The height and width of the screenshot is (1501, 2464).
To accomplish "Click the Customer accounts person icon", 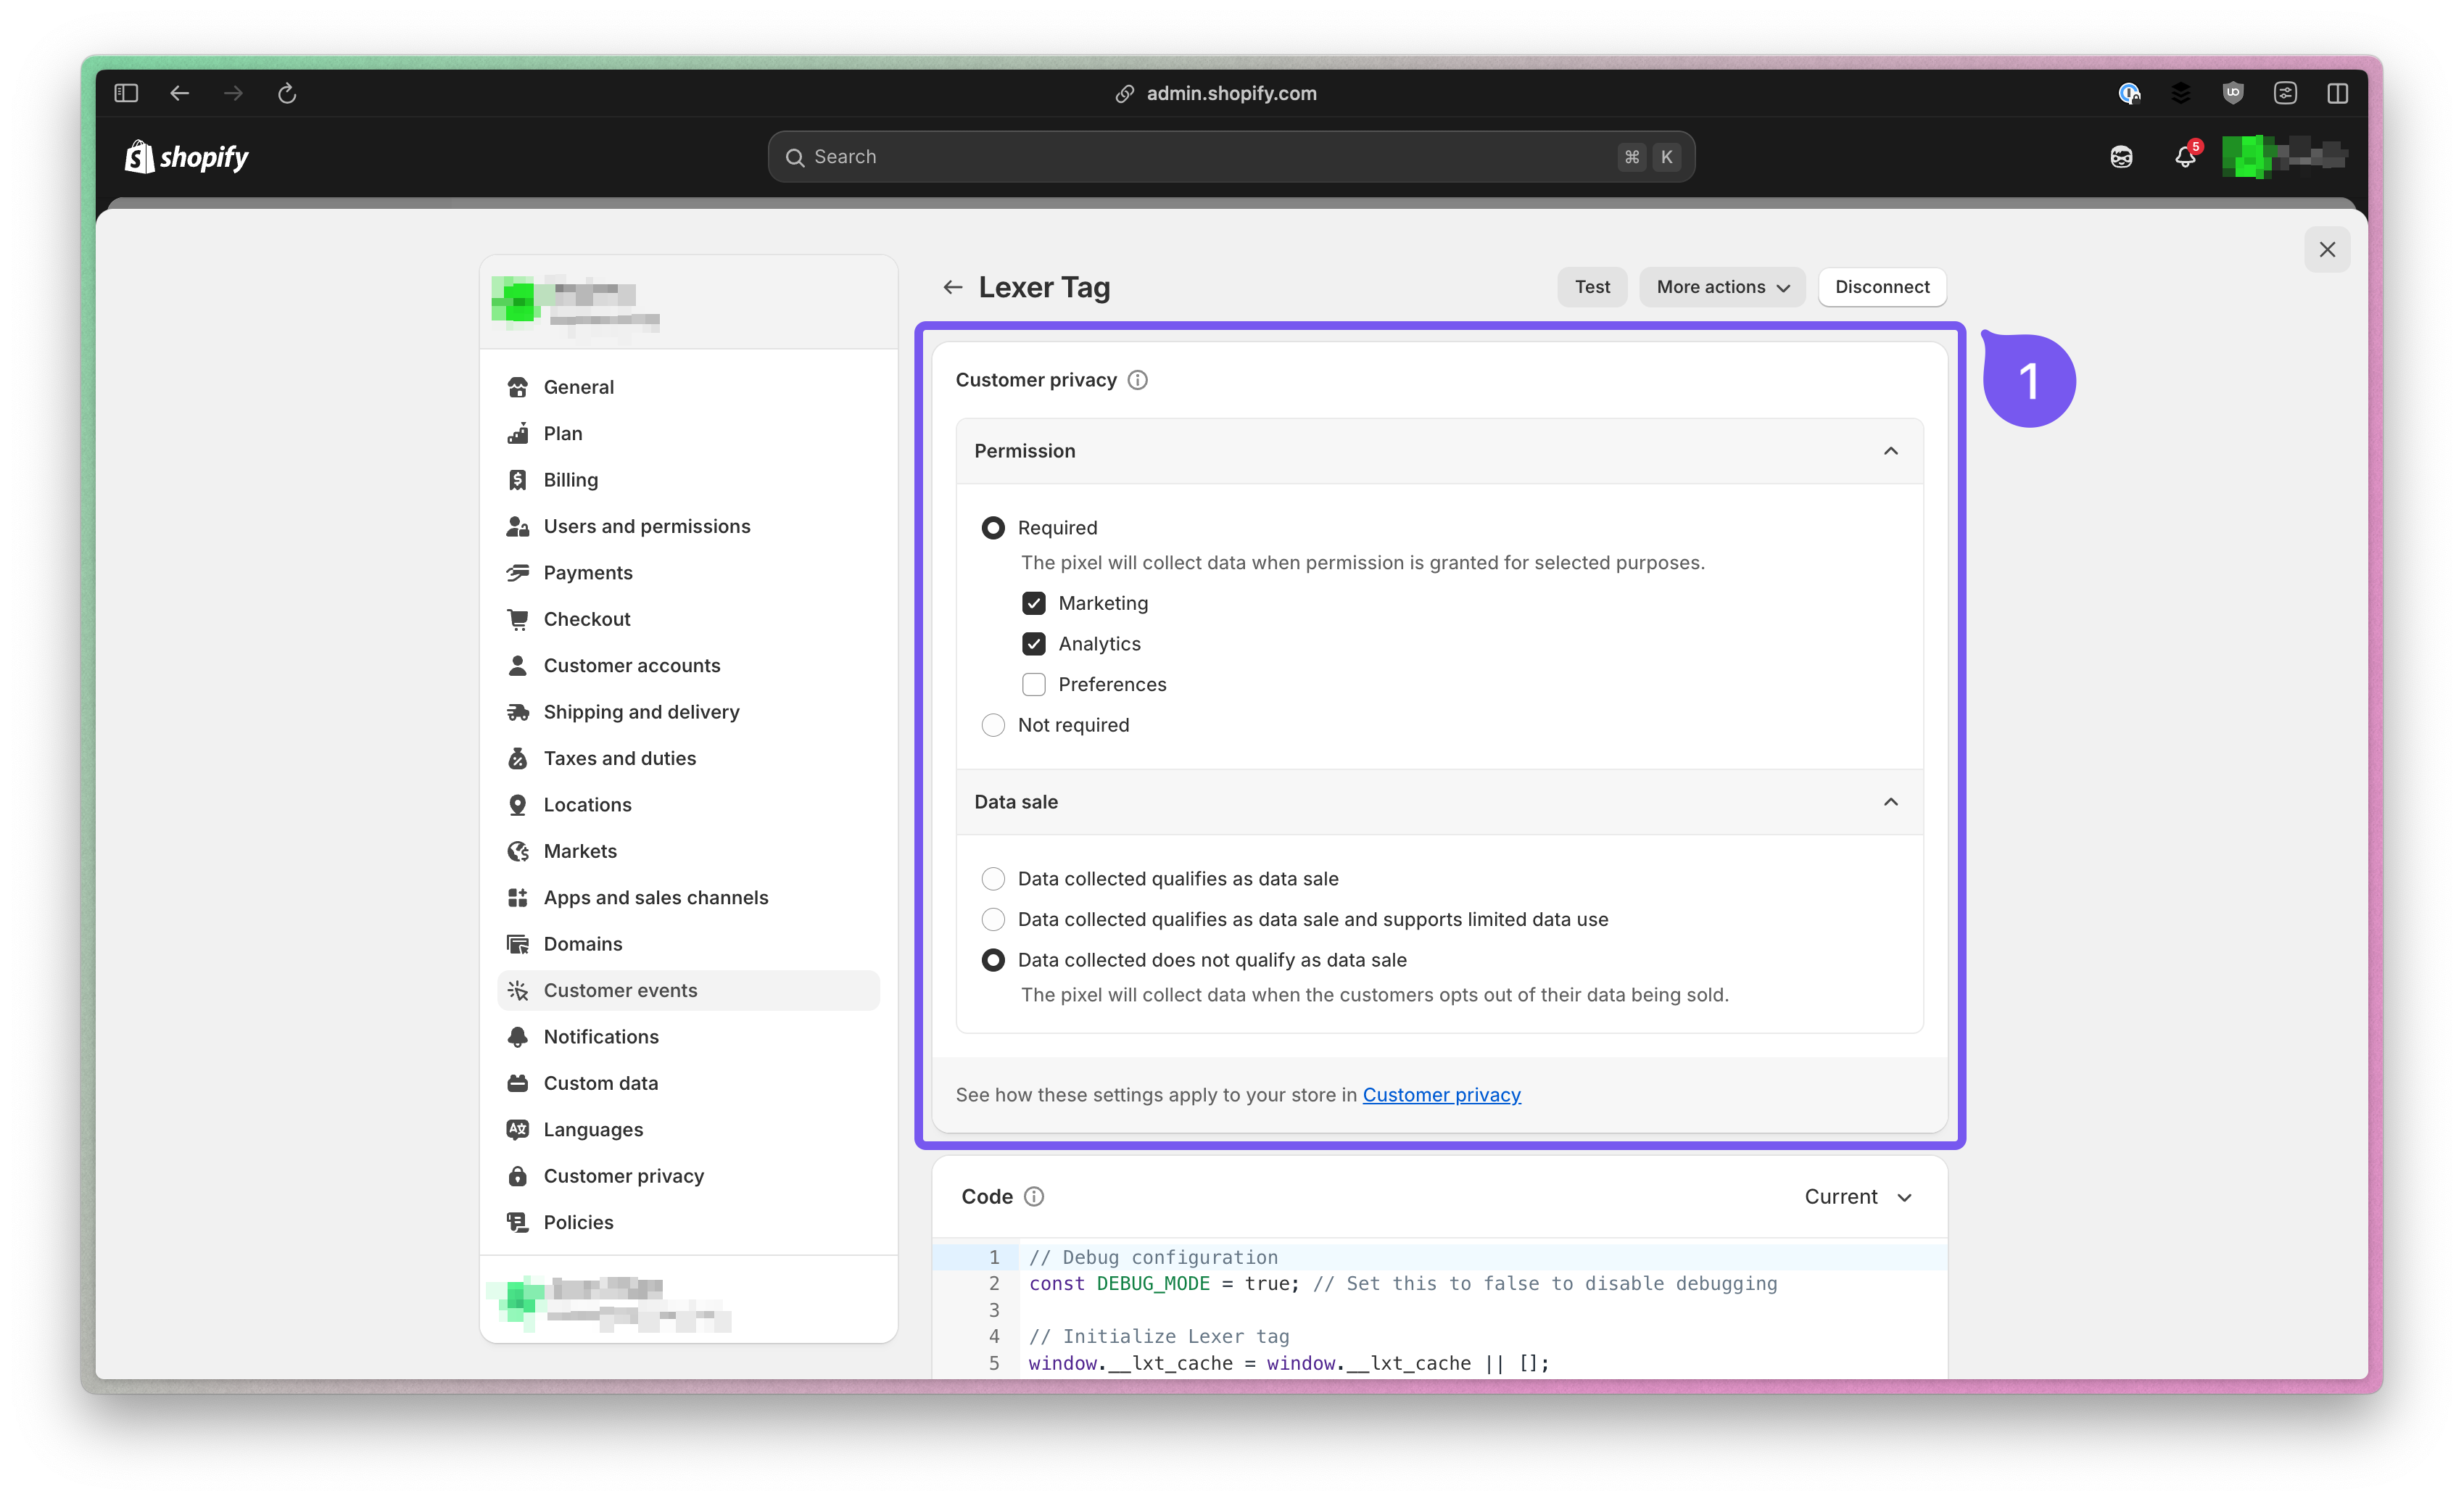I will (518, 665).
